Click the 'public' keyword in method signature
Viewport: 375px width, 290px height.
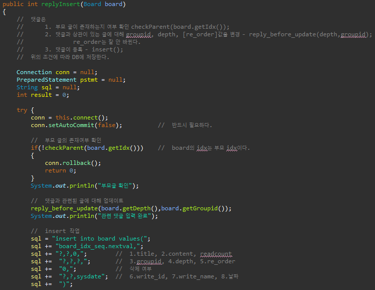(13, 5)
